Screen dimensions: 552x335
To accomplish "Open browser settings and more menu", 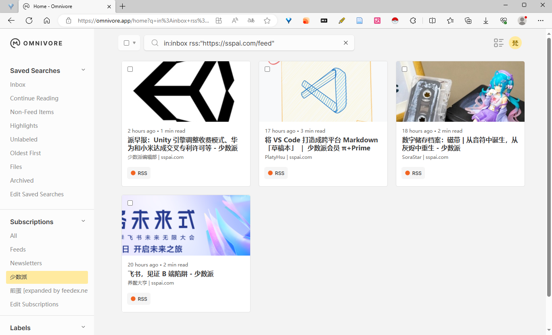I will (x=541, y=21).
